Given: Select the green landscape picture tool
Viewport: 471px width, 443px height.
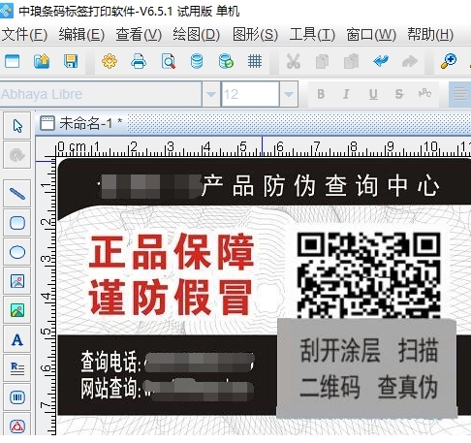Looking at the screenshot, I should (x=17, y=310).
